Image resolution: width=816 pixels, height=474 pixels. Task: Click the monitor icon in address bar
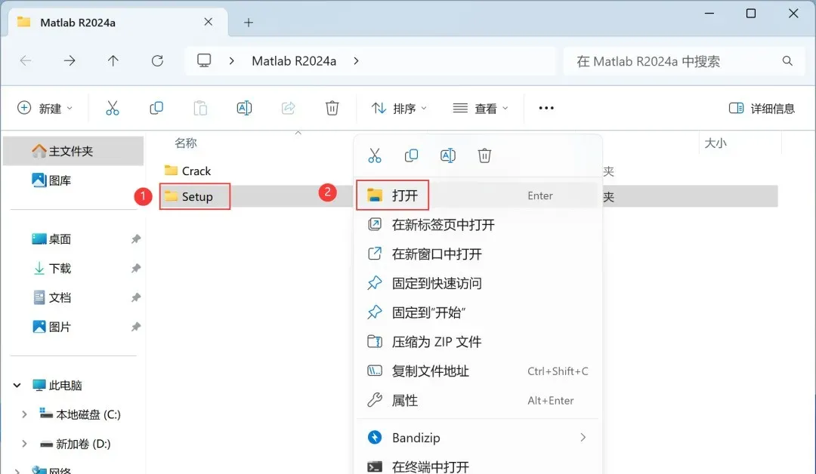tap(204, 61)
